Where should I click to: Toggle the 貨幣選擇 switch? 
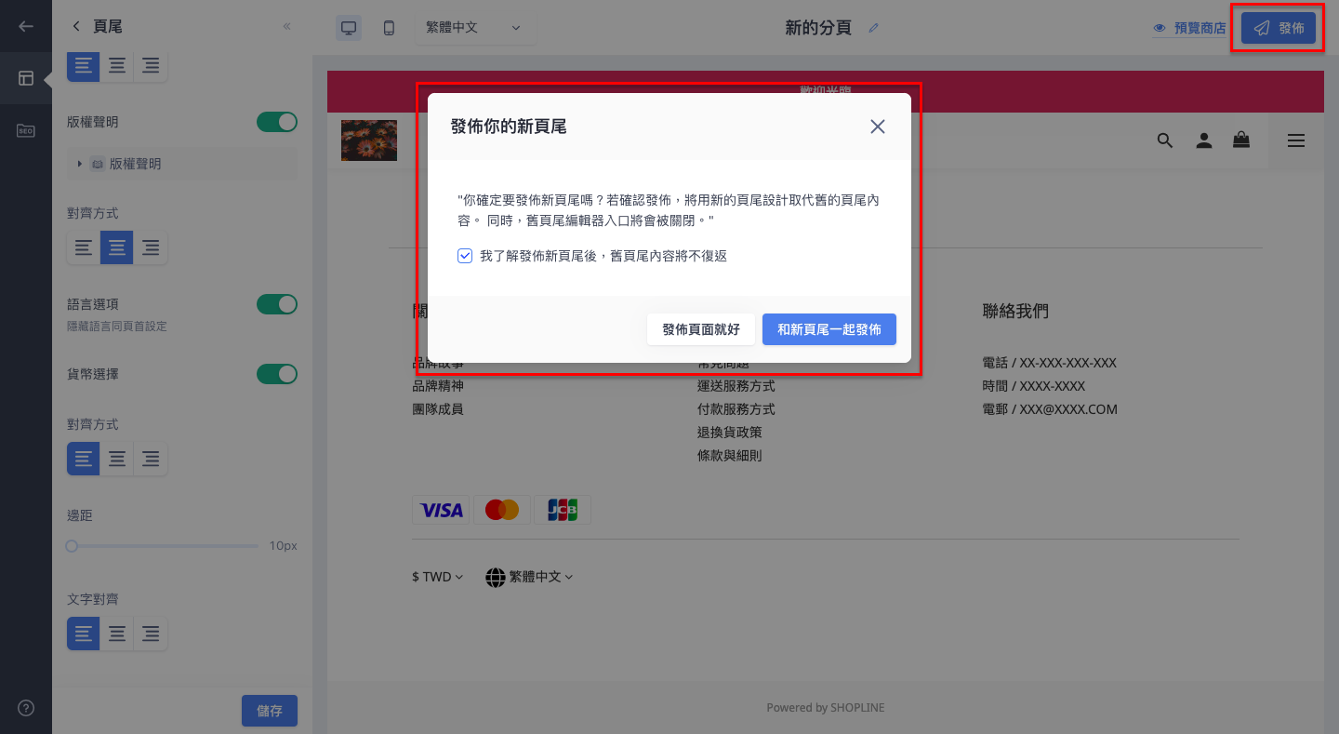click(x=277, y=374)
